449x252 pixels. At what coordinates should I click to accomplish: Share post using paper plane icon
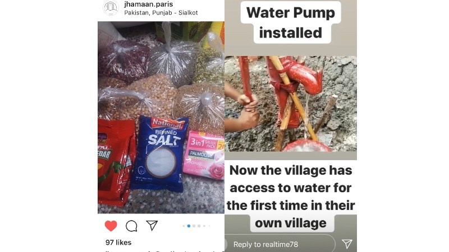point(152,226)
